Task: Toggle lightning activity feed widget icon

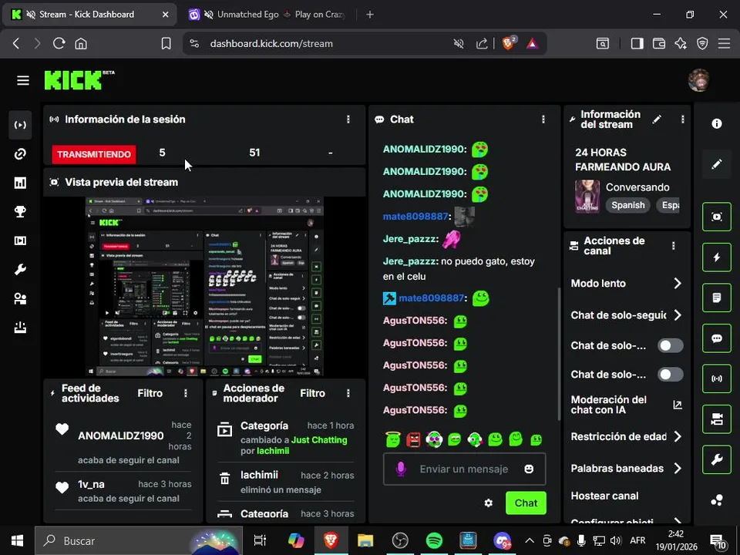Action: point(716,257)
